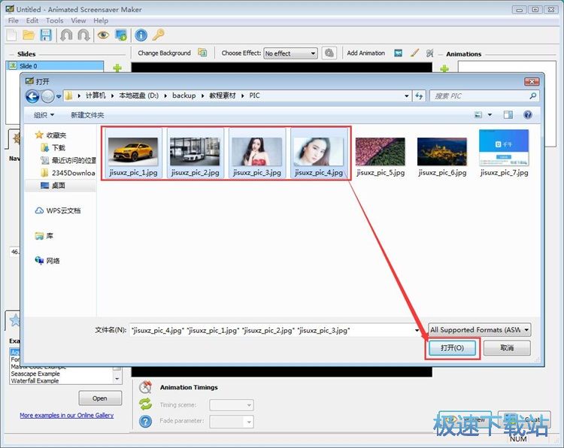
Task: Open the address bar path dropdown arrow
Action: pyautogui.click(x=406, y=96)
